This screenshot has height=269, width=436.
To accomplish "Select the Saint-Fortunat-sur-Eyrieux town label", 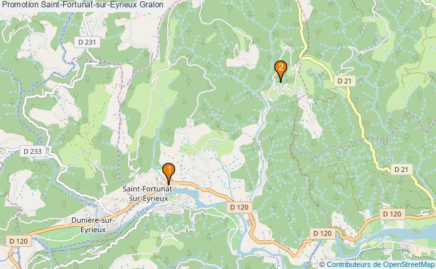I will point(149,193).
